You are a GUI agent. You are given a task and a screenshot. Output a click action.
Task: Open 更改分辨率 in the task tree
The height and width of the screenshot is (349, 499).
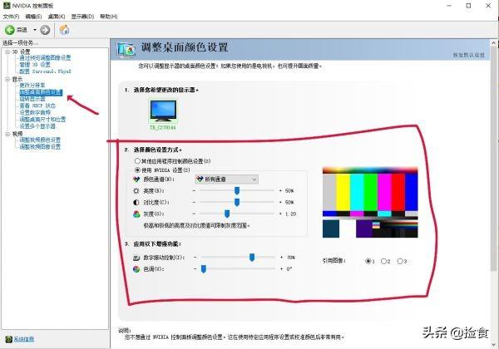32,86
